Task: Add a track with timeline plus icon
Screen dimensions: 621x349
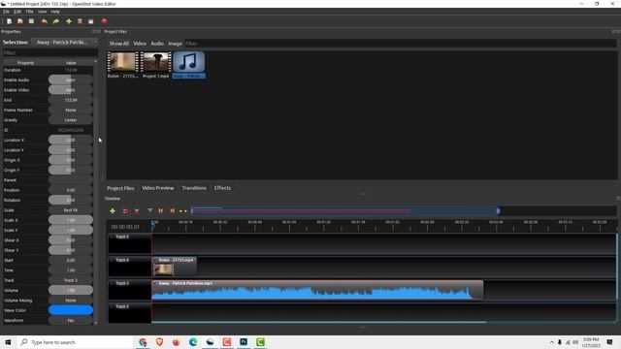Action: pyautogui.click(x=113, y=211)
